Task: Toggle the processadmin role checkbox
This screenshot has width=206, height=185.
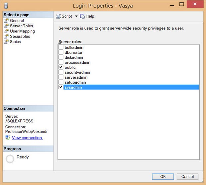Action: tap(61, 62)
